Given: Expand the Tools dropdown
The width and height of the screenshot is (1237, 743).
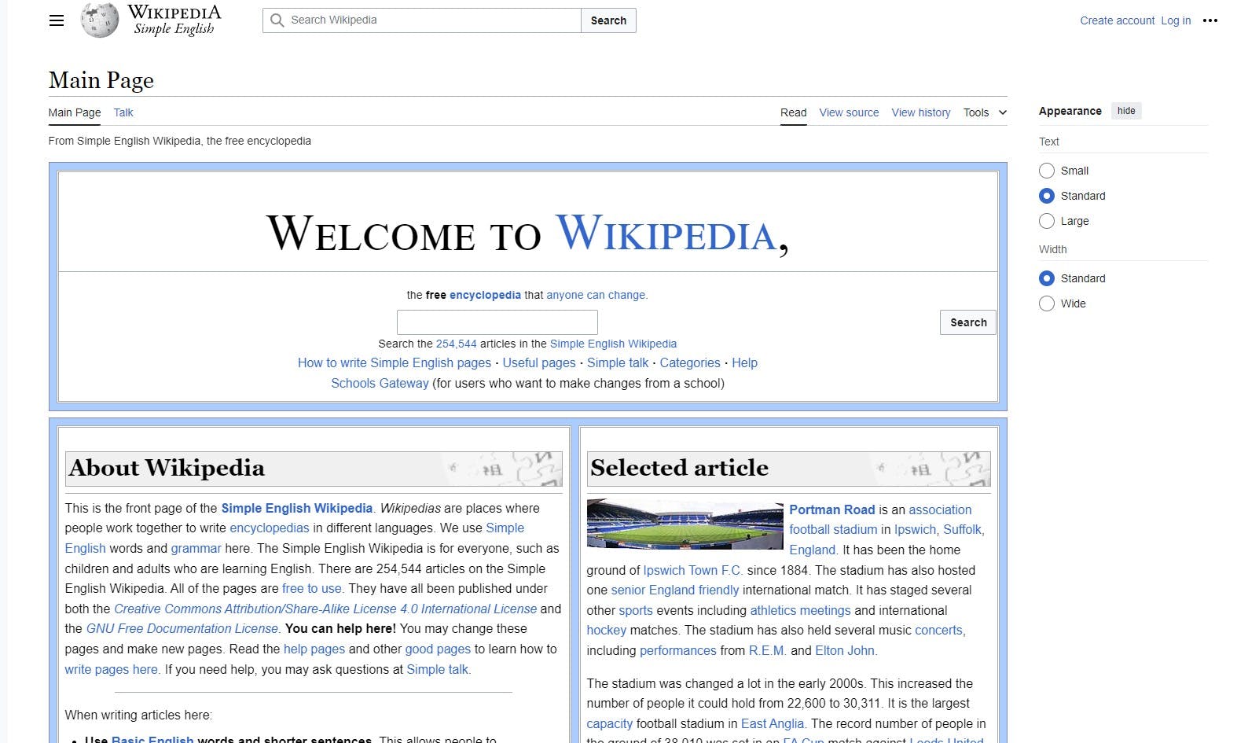Looking at the screenshot, I should click(x=985, y=112).
